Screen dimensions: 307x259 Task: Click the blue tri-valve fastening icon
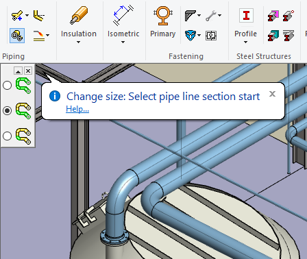[191, 36]
